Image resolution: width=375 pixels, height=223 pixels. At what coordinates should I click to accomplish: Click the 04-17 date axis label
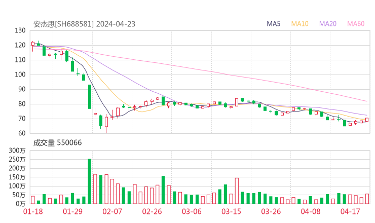[x=350, y=211]
